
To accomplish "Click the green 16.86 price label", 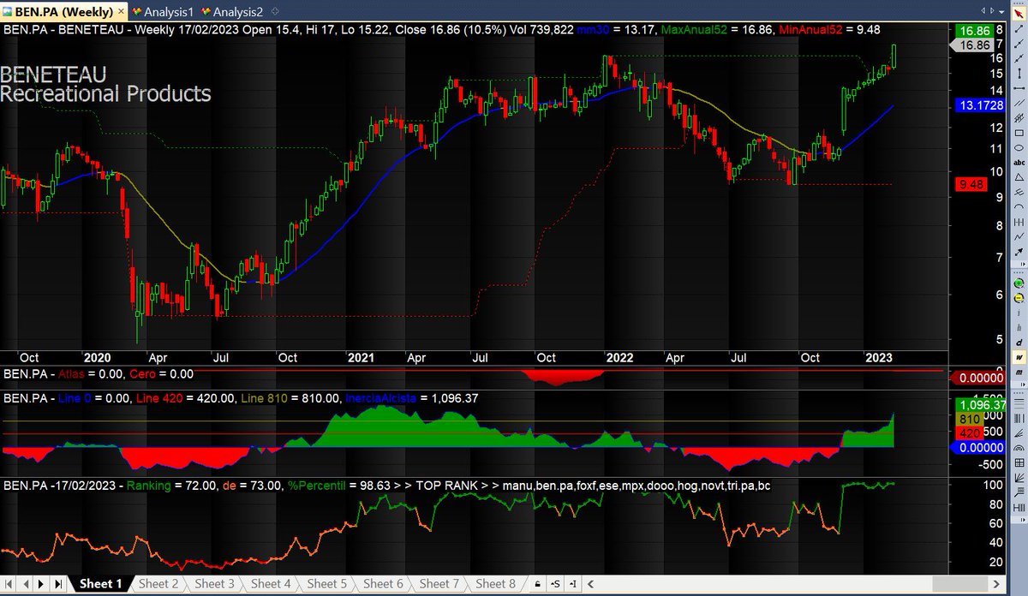I will click(x=975, y=31).
